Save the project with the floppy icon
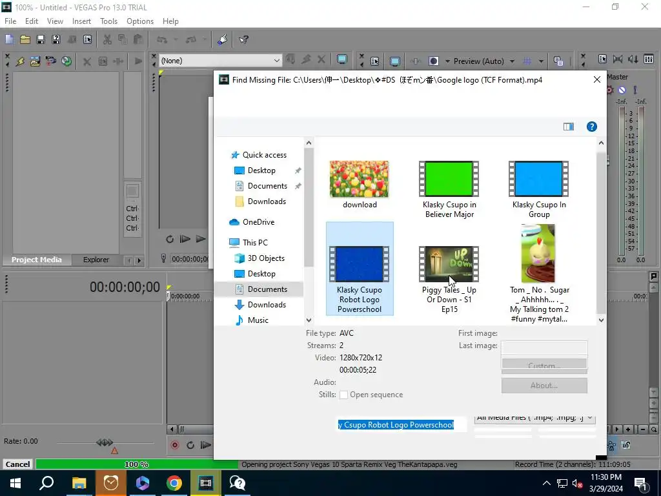The width and height of the screenshot is (661, 496). (x=41, y=39)
